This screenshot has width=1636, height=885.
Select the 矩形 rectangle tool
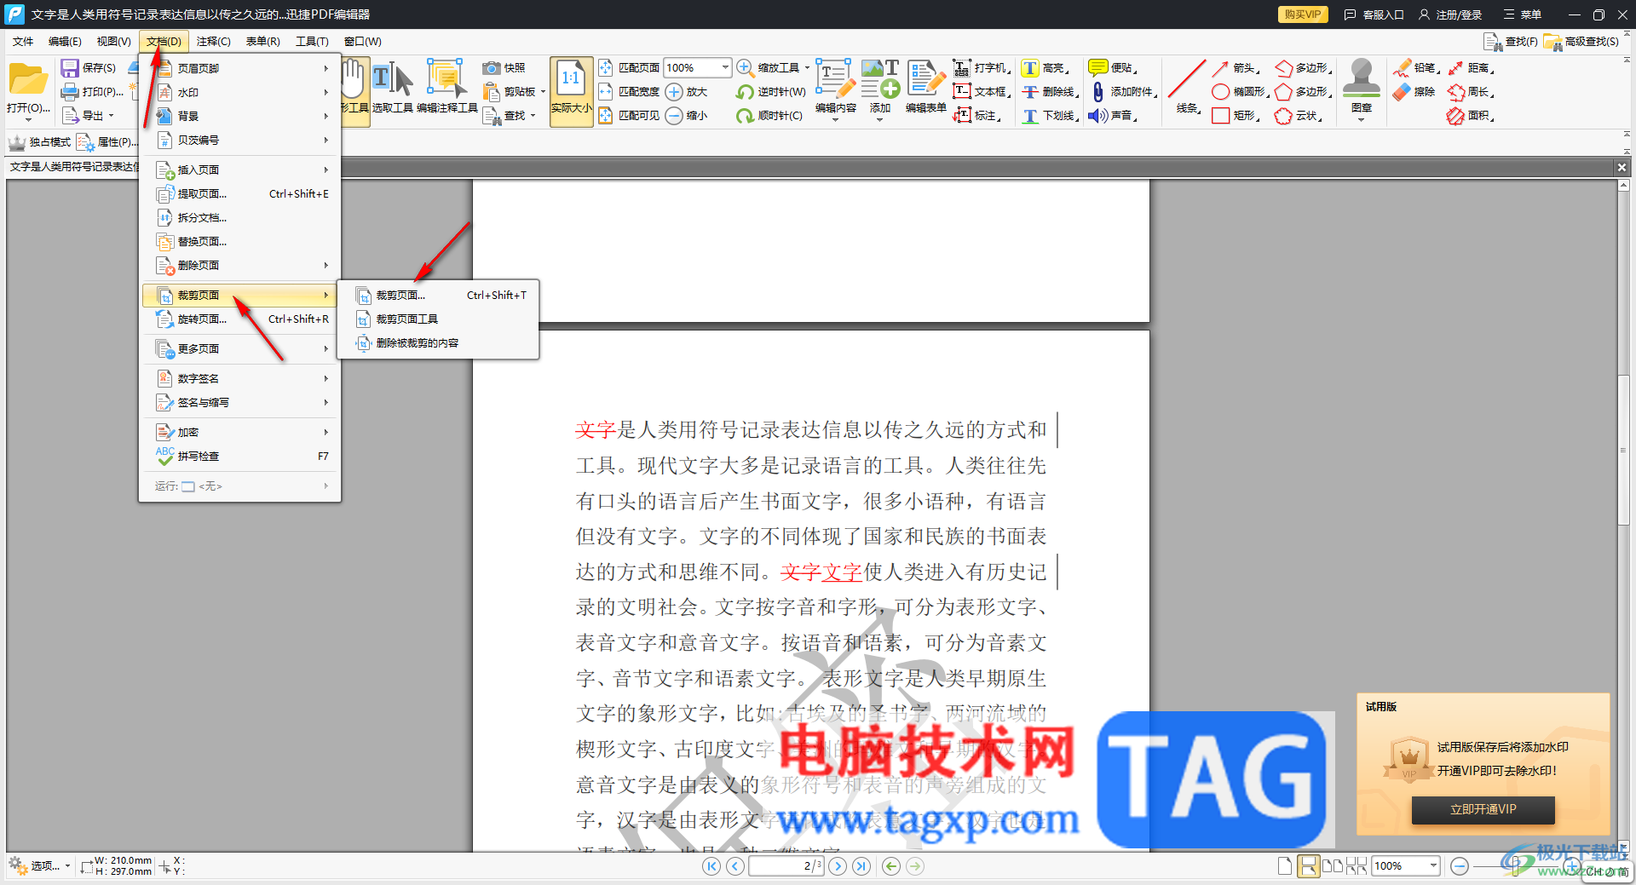(1235, 116)
